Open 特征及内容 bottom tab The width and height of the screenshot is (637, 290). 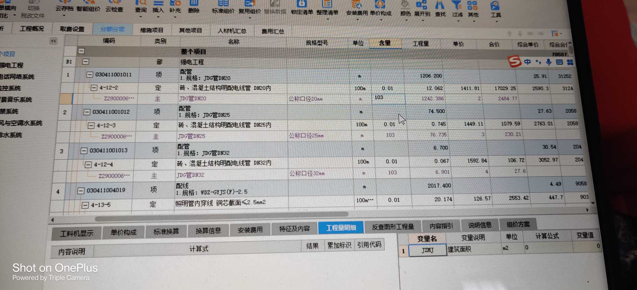(294, 229)
